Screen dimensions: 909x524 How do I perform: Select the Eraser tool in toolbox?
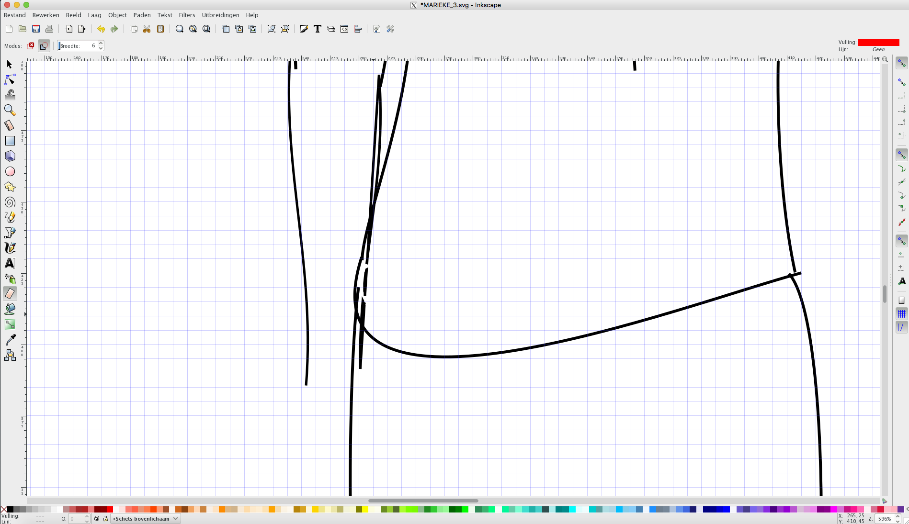(10, 293)
